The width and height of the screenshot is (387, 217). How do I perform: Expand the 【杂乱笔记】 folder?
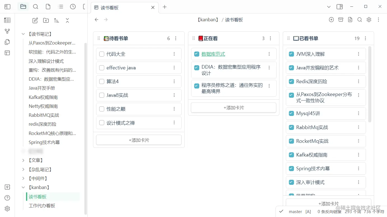click(x=23, y=169)
